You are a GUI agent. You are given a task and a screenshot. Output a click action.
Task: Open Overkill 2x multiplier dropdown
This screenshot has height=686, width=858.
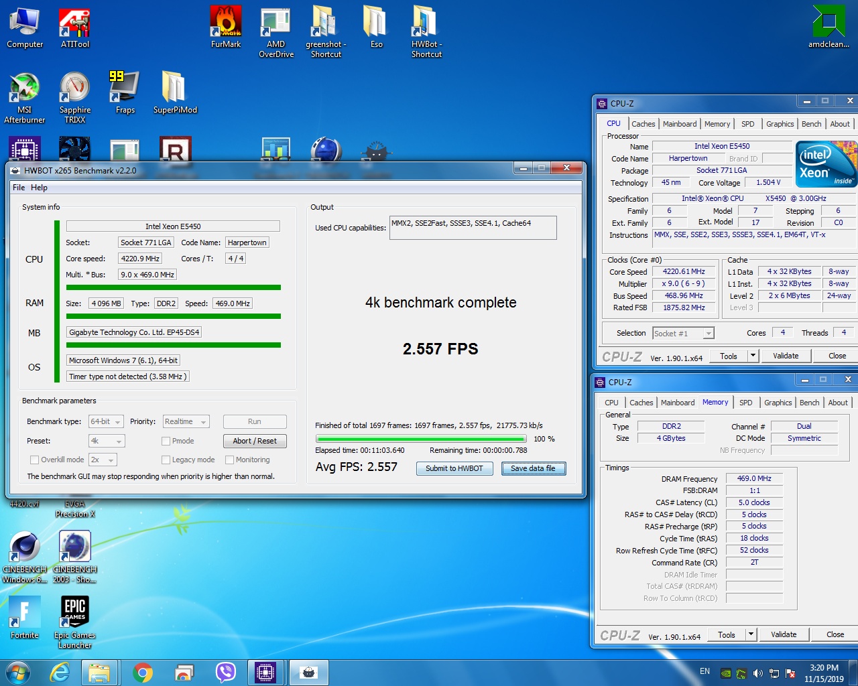pyautogui.click(x=103, y=460)
